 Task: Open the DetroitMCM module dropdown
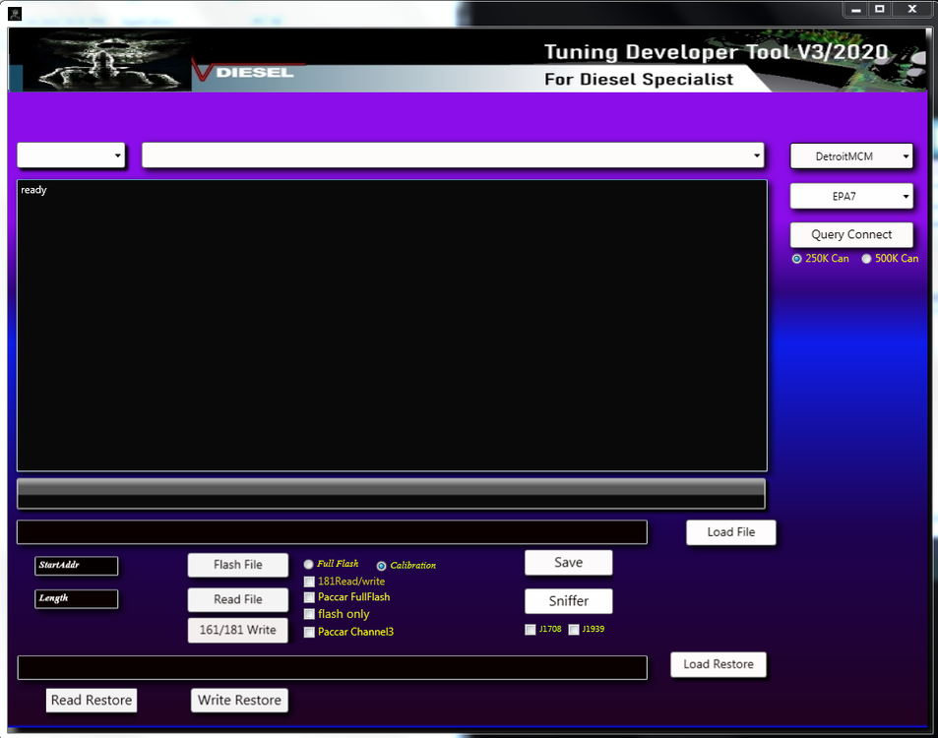[x=851, y=156]
